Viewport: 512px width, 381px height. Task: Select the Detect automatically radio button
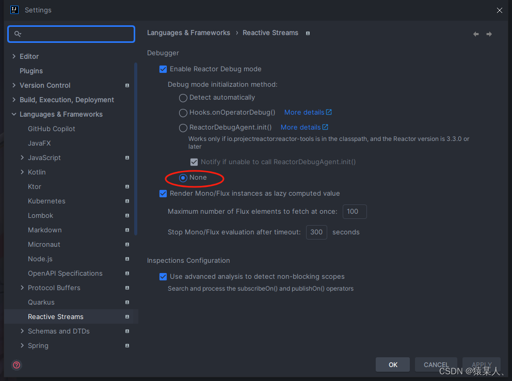pos(183,98)
